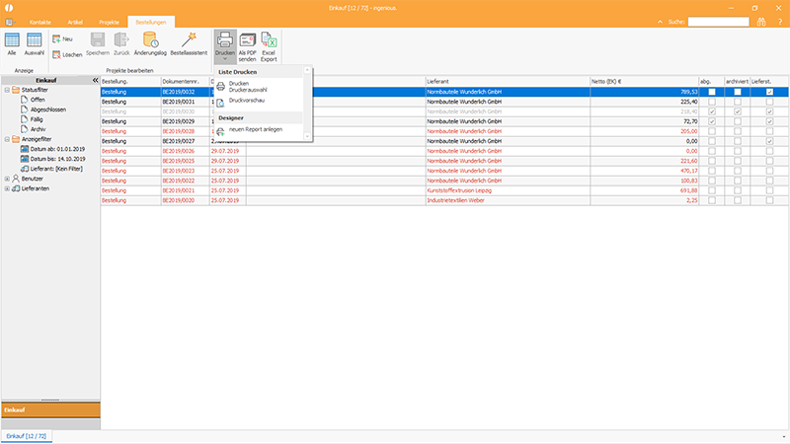
Task: Click the scroll-down arrow of the print dropdown list
Action: point(307,136)
